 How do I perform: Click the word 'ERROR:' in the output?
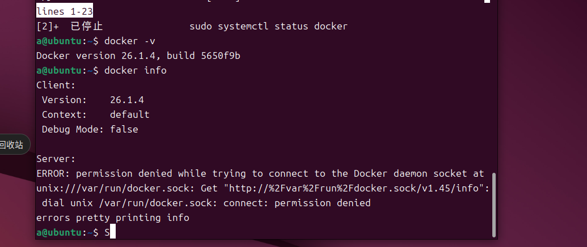click(x=53, y=173)
